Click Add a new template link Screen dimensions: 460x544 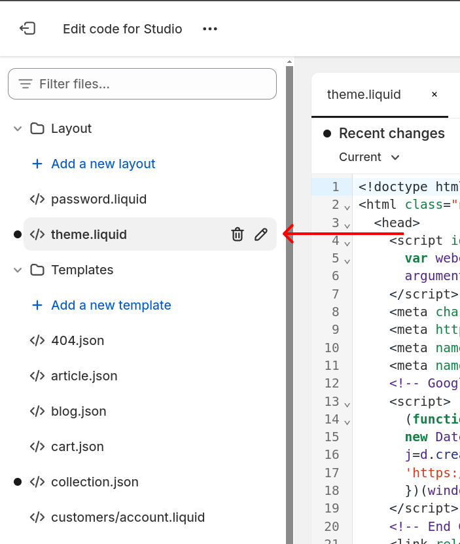111,305
